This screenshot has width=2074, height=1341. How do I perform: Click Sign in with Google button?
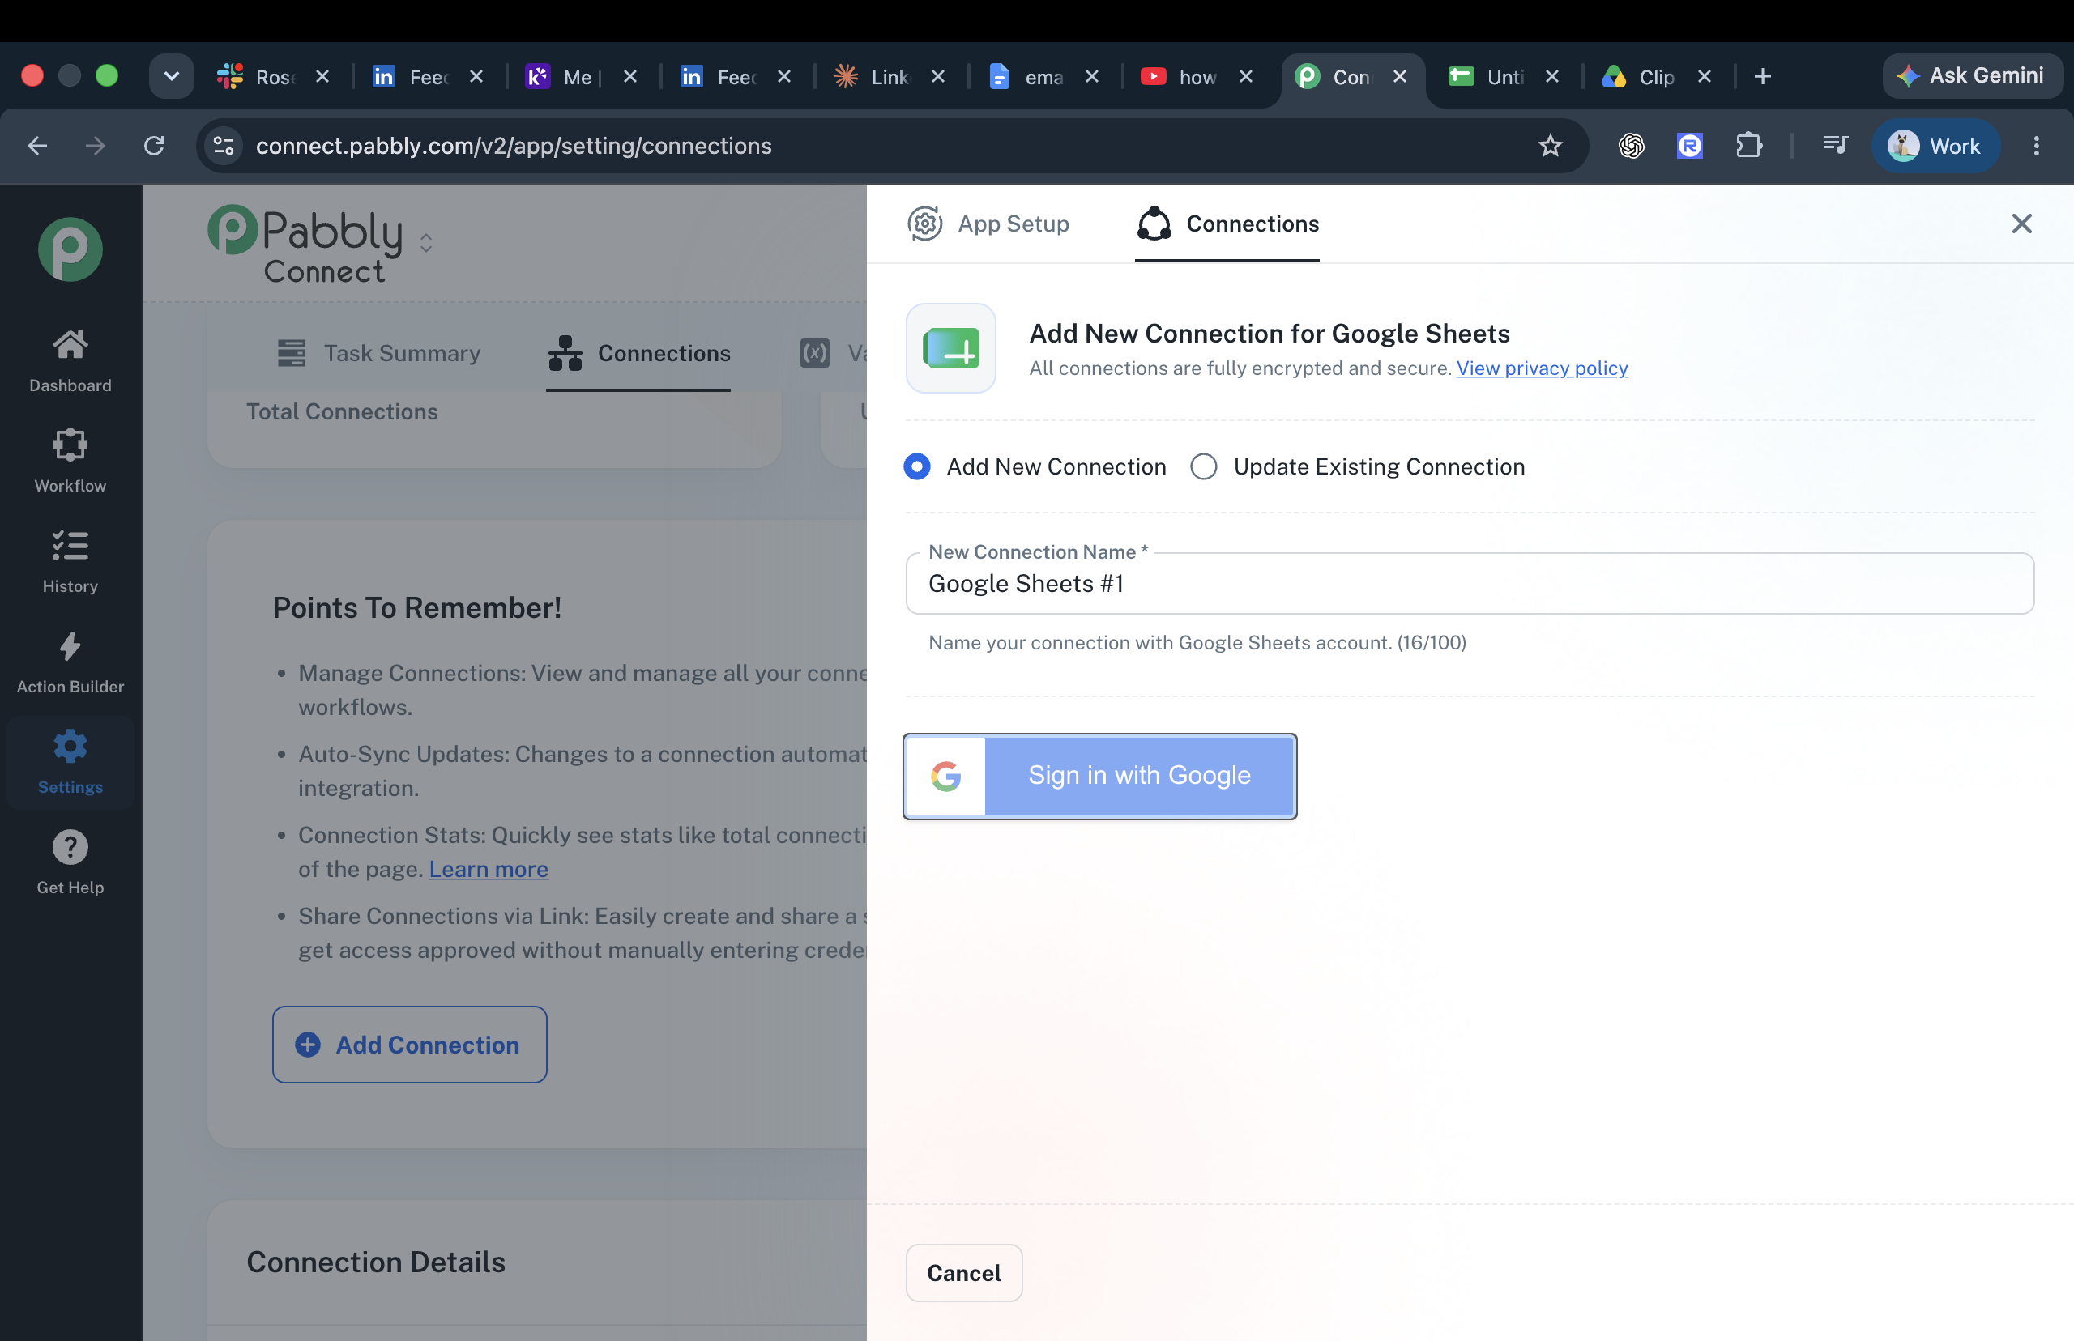pyautogui.click(x=1099, y=776)
